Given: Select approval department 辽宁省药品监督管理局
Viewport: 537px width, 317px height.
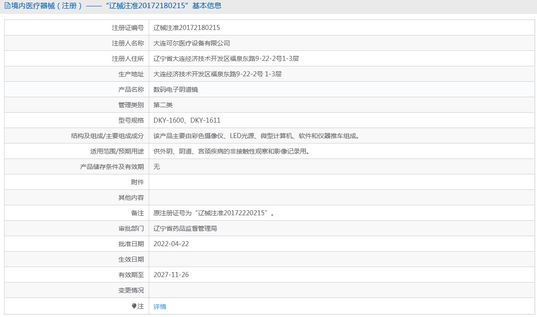Looking at the screenshot, I should pos(185,228).
